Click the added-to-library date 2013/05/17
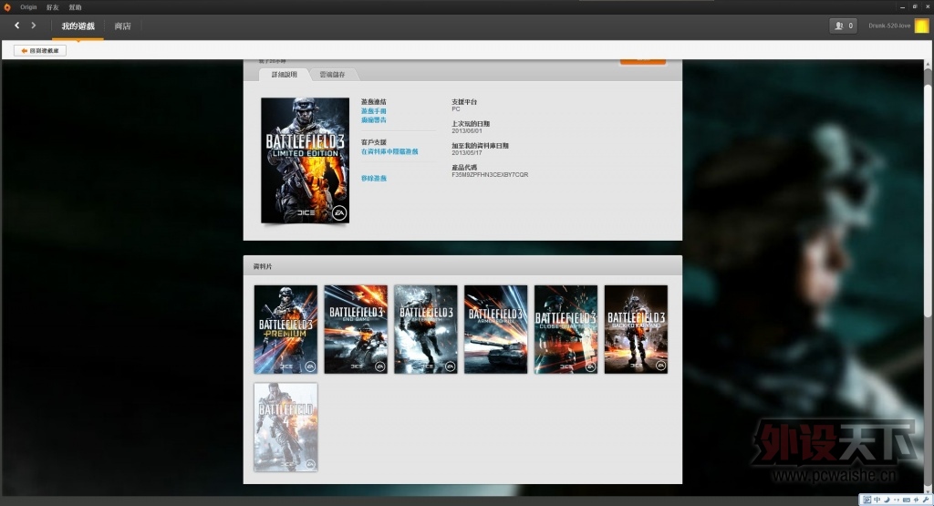 click(466, 153)
